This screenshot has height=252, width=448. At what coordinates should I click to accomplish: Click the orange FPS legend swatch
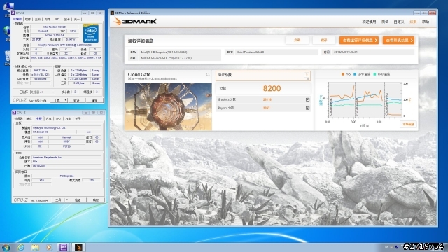click(343, 74)
